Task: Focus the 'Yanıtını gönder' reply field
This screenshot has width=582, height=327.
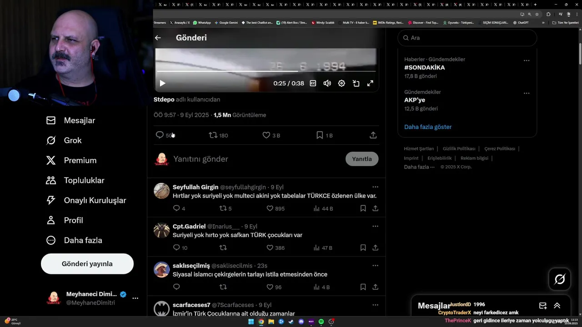Action: [x=257, y=159]
